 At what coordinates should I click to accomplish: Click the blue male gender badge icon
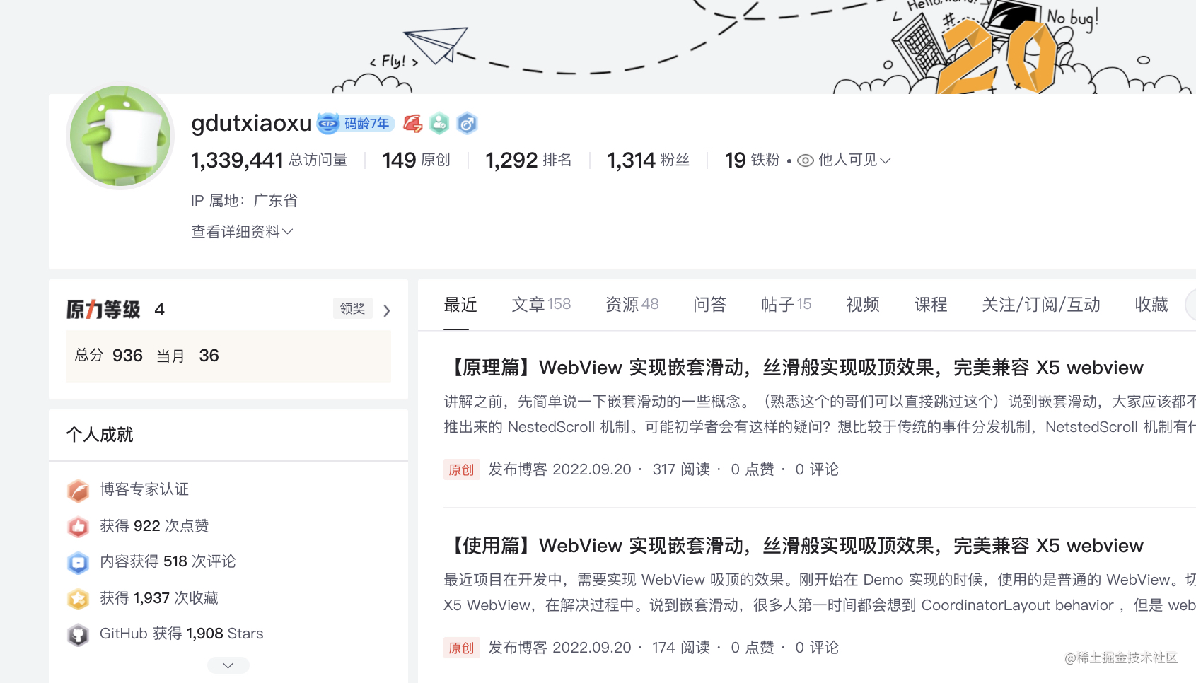pos(467,124)
